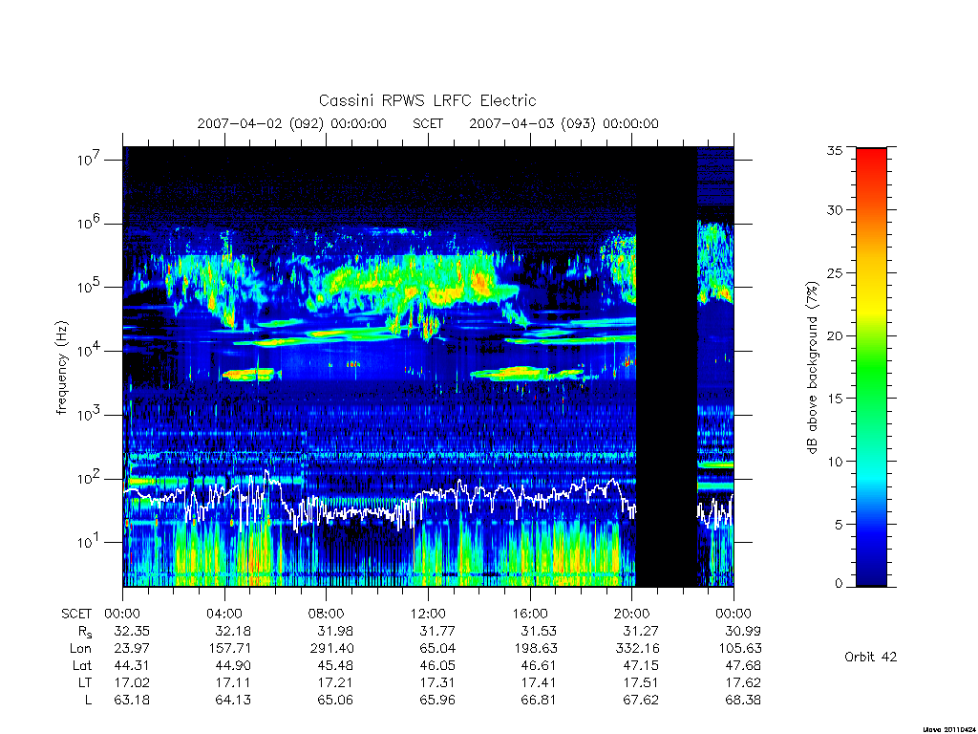This screenshot has height=734, width=978.
Task: Click the 04:00 SCET time tick label
Action: tap(224, 614)
